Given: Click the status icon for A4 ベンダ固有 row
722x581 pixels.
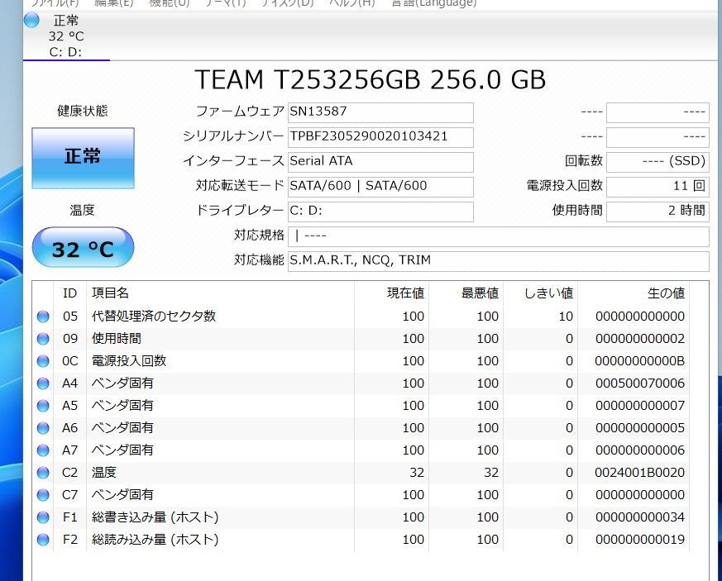Looking at the screenshot, I should [43, 383].
